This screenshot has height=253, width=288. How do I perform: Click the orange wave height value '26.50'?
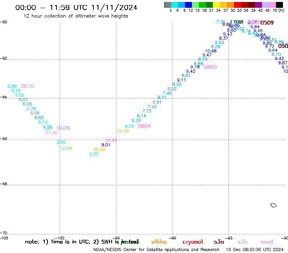(x=99, y=149)
